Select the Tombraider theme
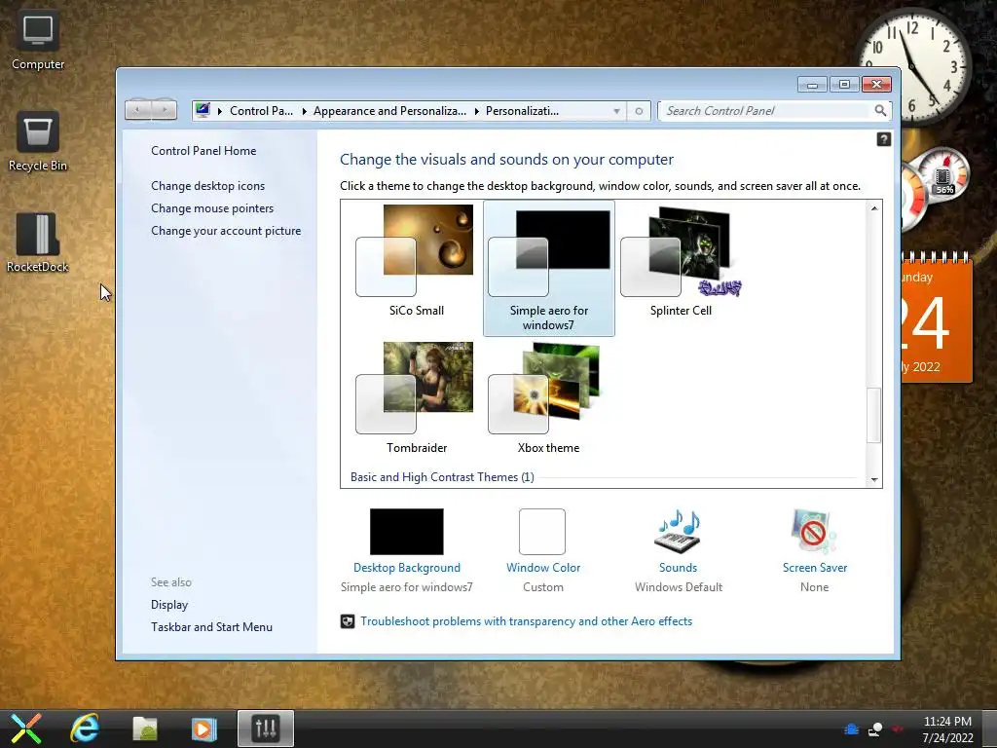This screenshot has height=748, width=997. [417, 398]
